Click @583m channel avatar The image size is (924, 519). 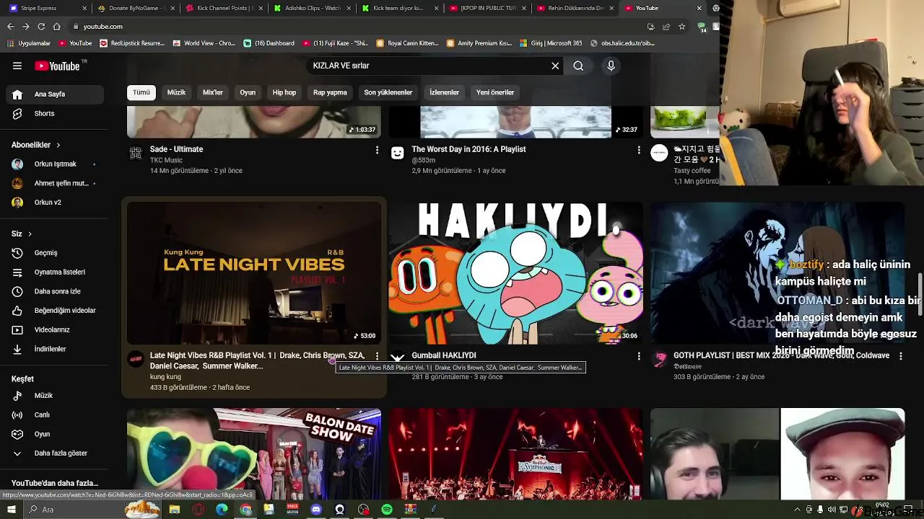coord(398,153)
